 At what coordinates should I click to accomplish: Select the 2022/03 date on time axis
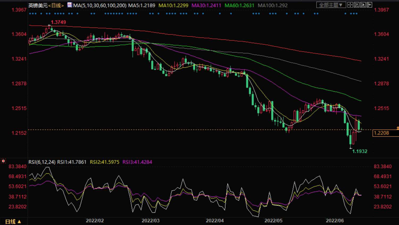tap(150, 221)
